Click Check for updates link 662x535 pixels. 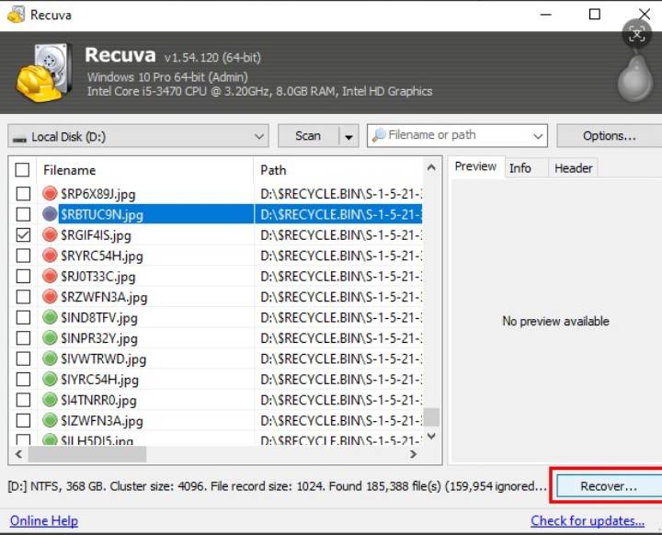[x=588, y=520]
